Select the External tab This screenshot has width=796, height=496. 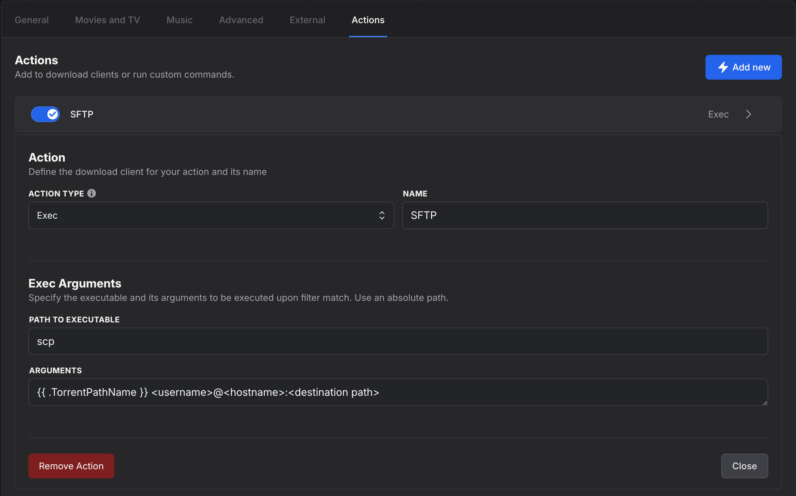tap(307, 20)
